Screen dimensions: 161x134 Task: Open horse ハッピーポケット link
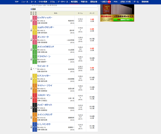[x=45, y=105]
